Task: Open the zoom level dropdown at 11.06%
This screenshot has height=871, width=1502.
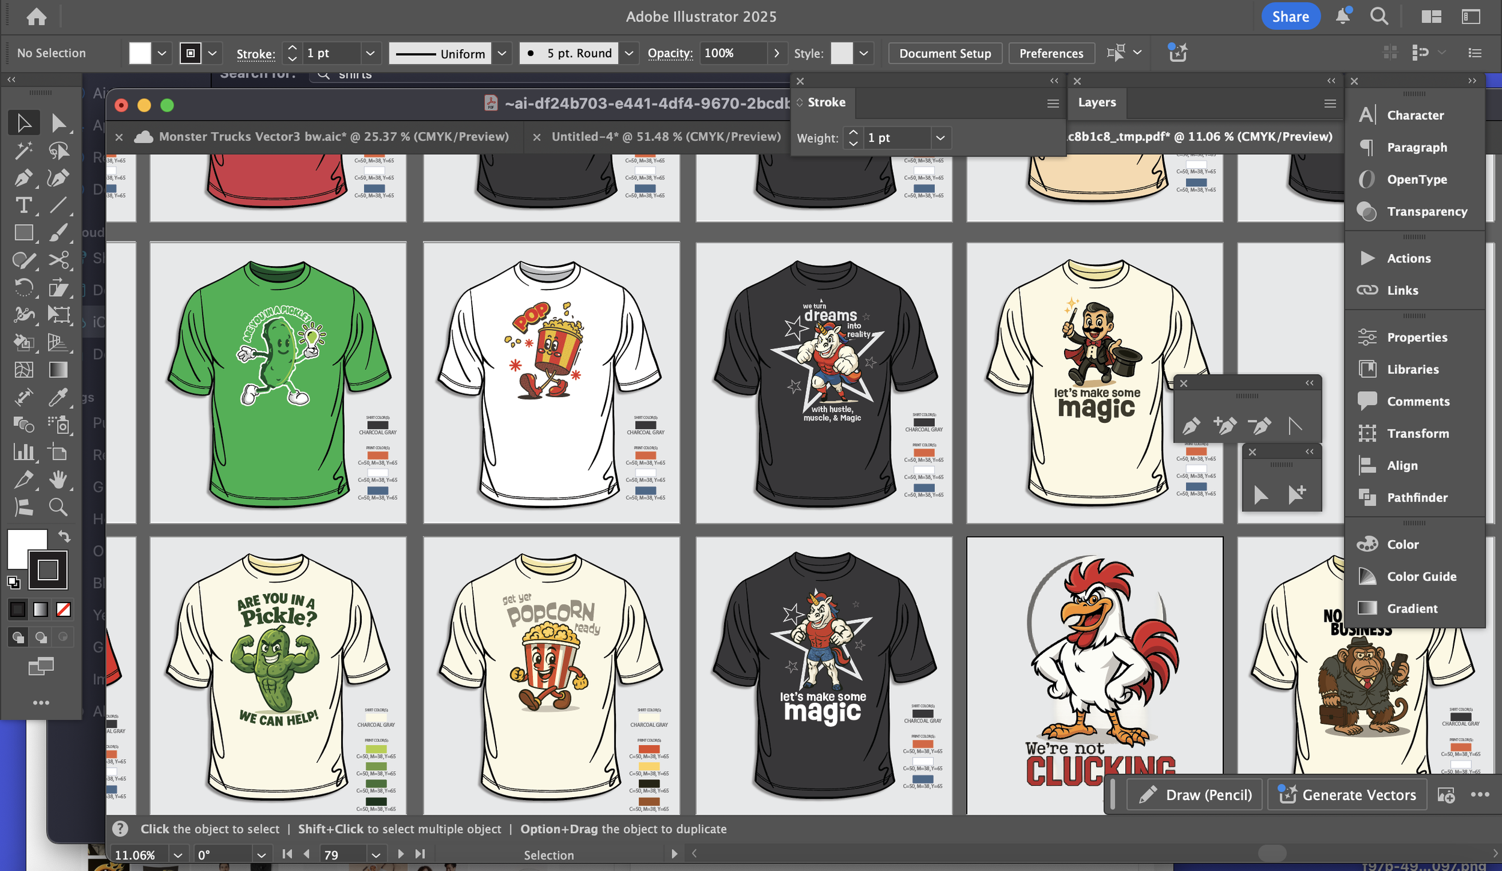Action: (178, 854)
